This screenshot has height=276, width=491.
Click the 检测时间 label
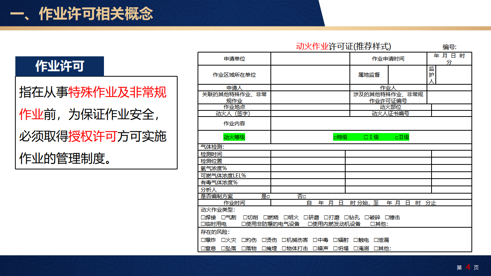pos(211,154)
